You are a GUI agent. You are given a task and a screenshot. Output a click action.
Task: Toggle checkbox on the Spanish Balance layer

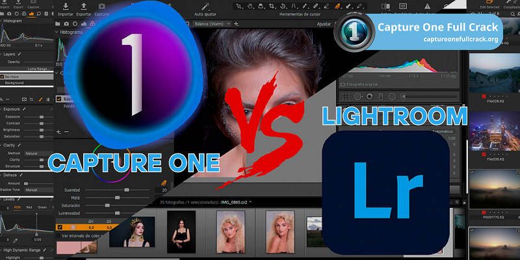click(58, 99)
